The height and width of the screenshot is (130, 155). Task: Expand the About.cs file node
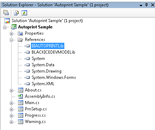point(11,90)
